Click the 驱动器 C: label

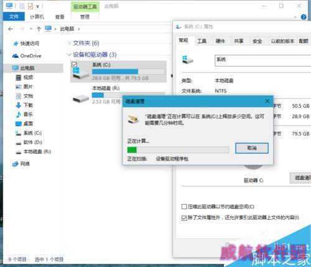pyautogui.click(x=254, y=180)
